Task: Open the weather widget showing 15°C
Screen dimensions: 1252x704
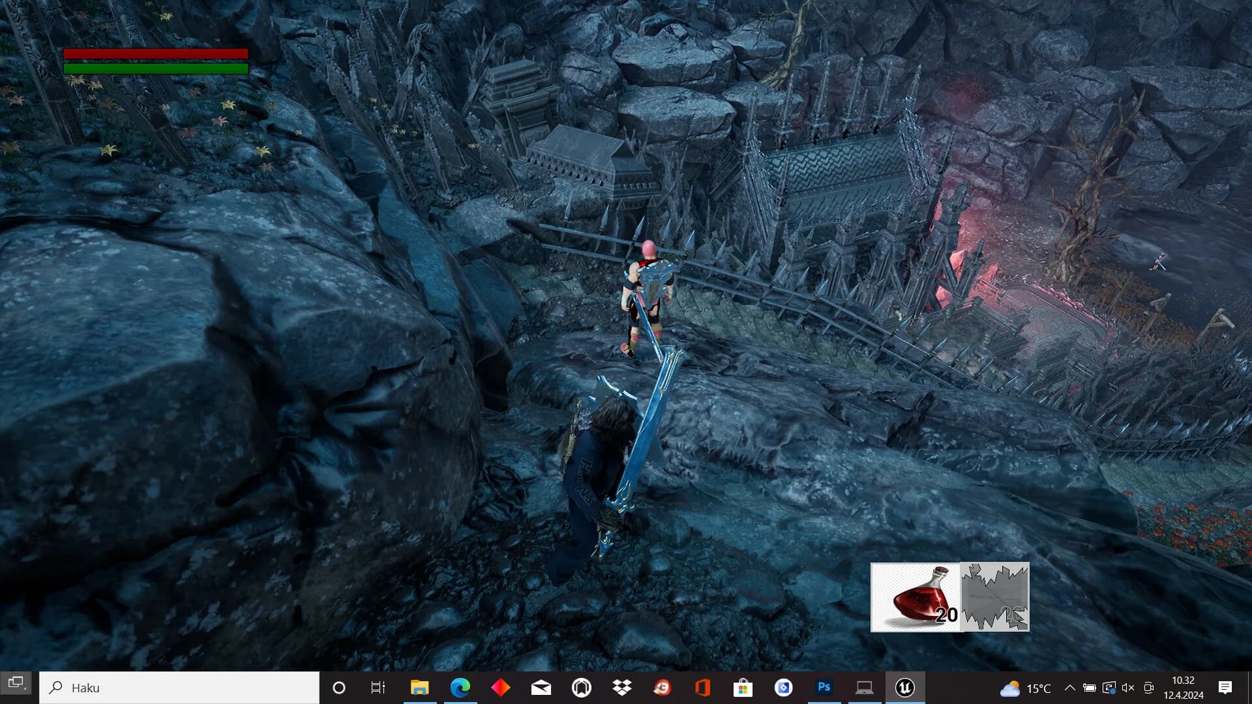Action: [1026, 688]
